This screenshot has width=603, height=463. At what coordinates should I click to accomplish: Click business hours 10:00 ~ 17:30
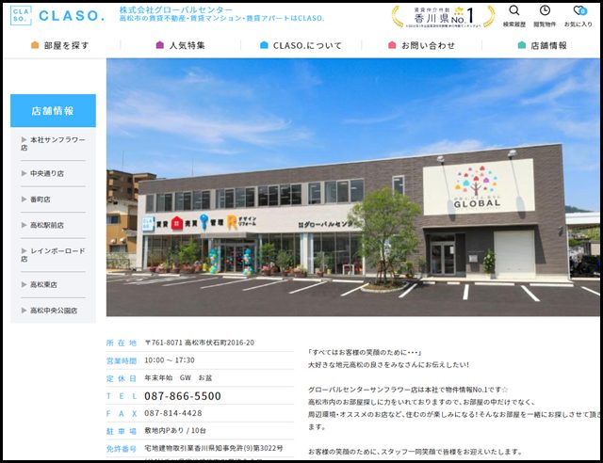click(x=170, y=360)
